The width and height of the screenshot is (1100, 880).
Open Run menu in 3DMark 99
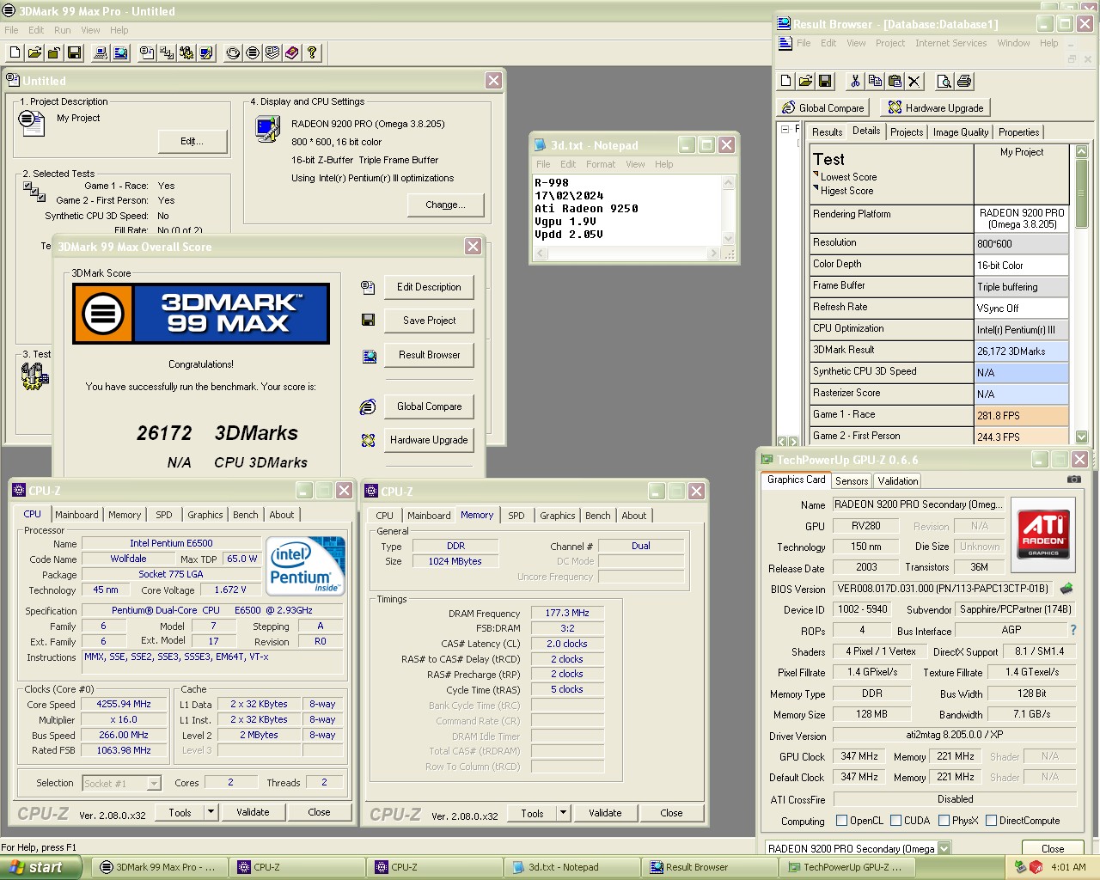[63, 30]
